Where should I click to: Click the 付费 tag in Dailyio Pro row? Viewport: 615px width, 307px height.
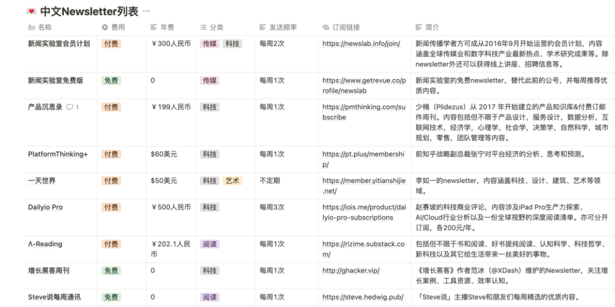click(x=112, y=207)
